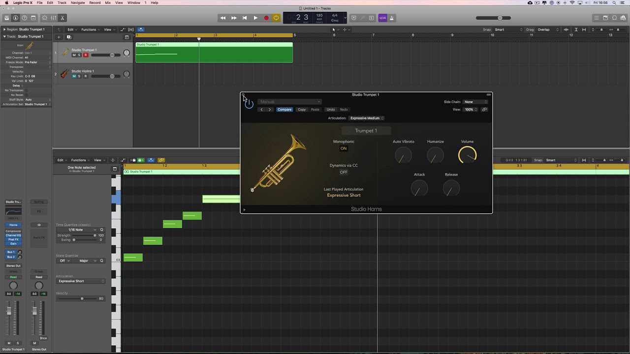Go to beginning with transport button

(x=245, y=18)
